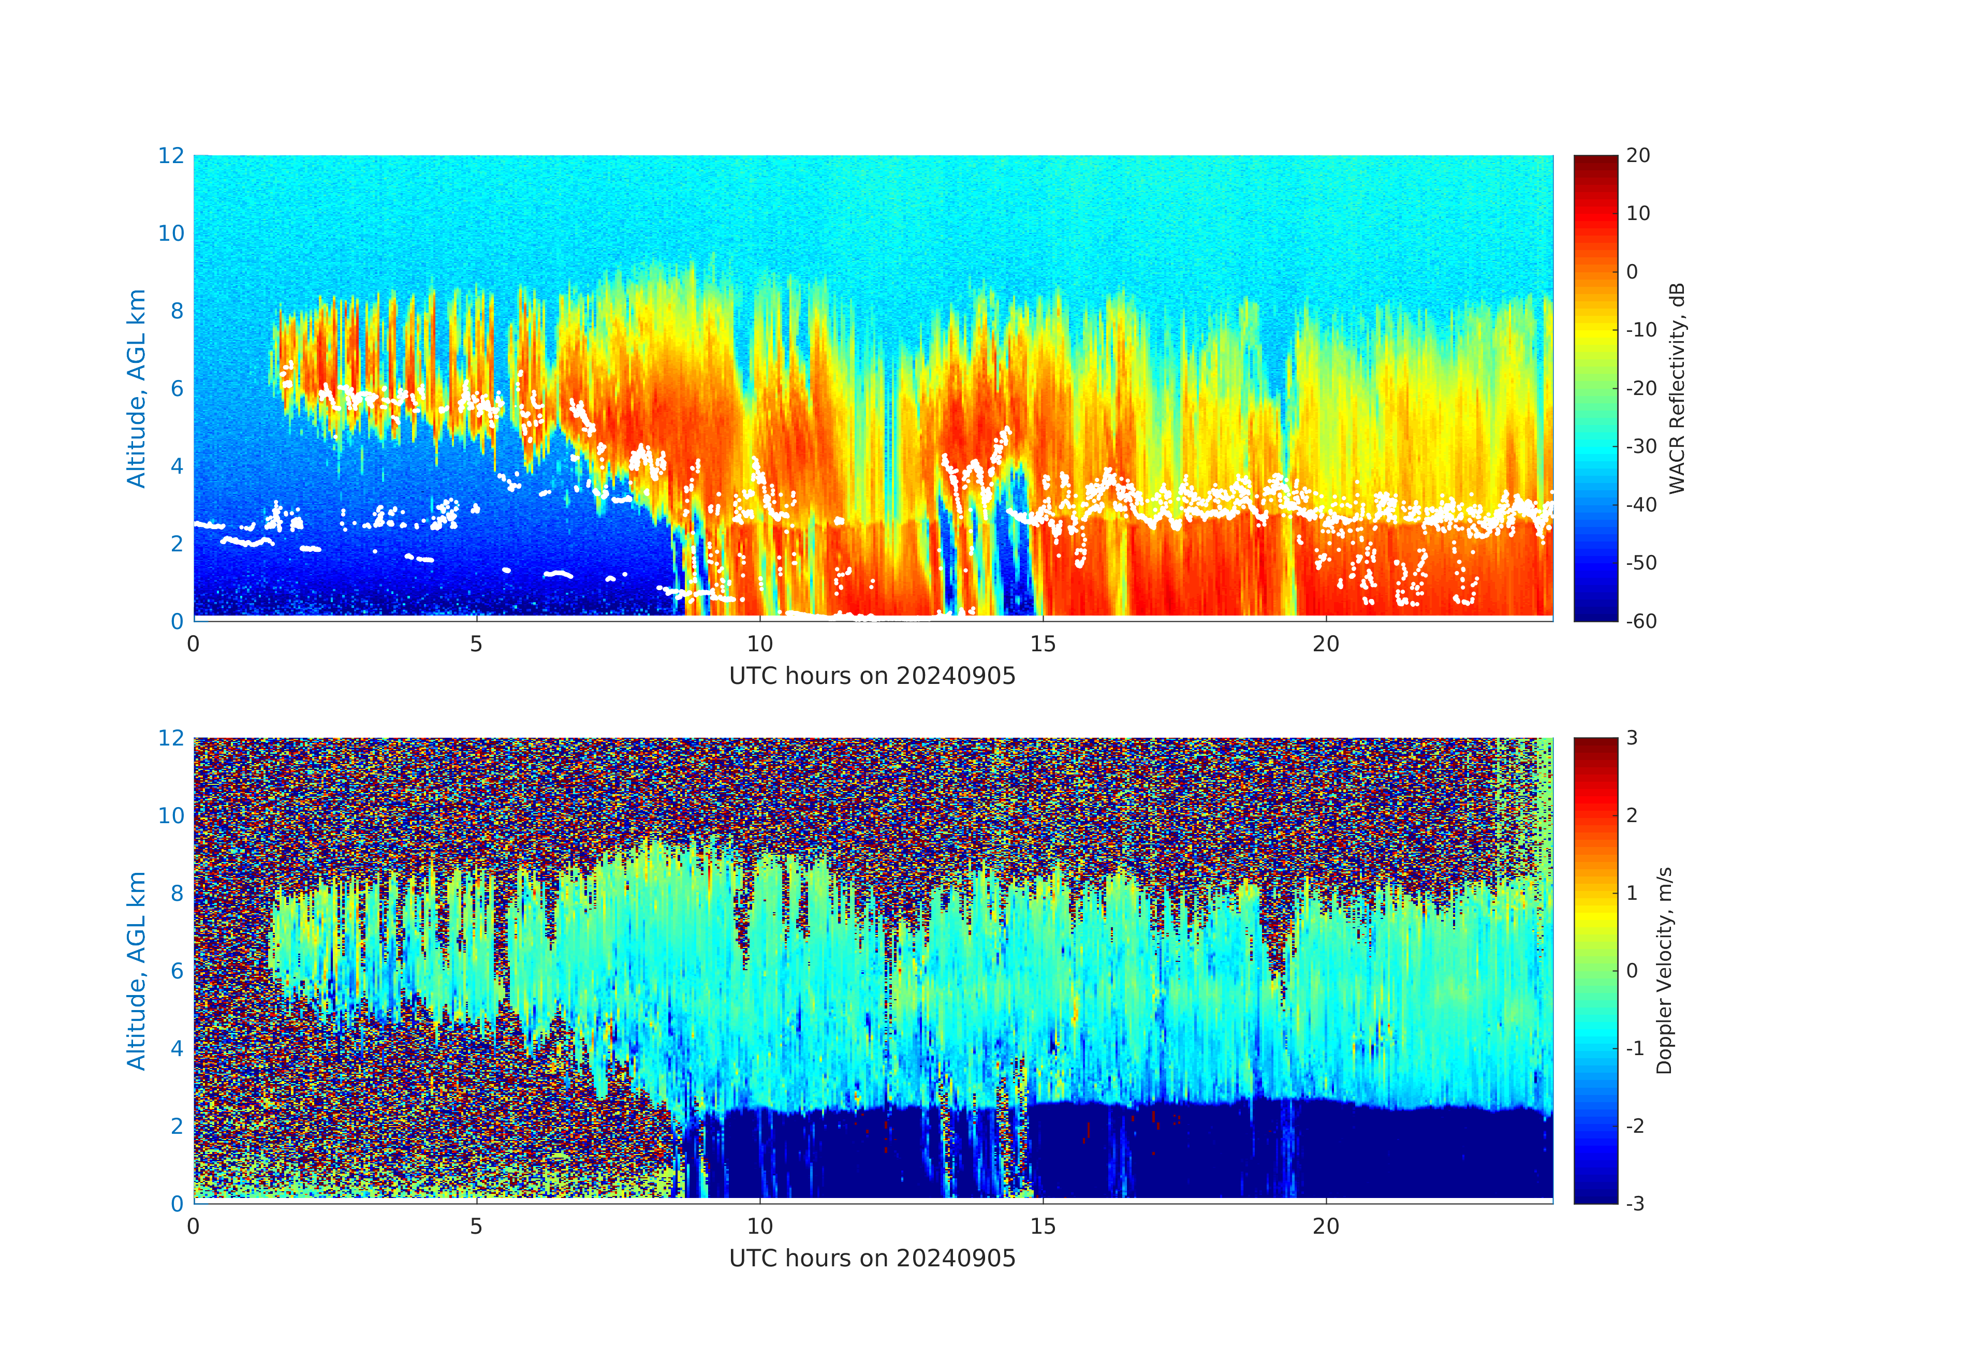Image resolution: width=1980 pixels, height=1359 pixels.
Task: Click the 5 x-axis tick on the bottom plot
Action: pyautogui.click(x=476, y=1226)
